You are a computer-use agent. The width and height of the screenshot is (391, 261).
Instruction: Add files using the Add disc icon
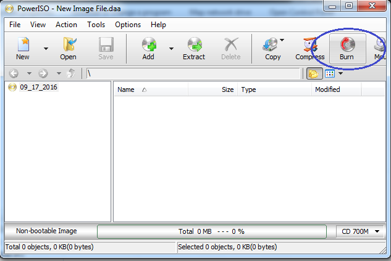pos(149,44)
